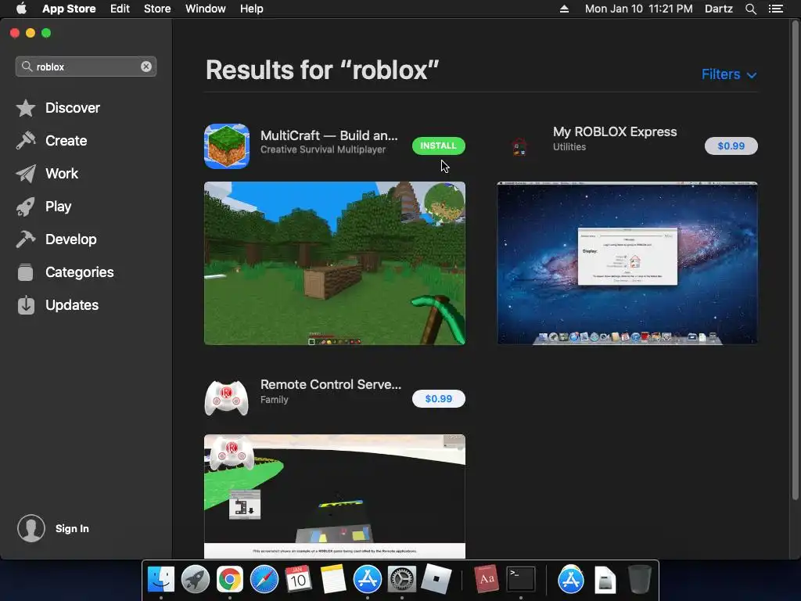Image resolution: width=801 pixels, height=601 pixels.
Task: Click the magnifier icon in search field
Action: click(27, 67)
